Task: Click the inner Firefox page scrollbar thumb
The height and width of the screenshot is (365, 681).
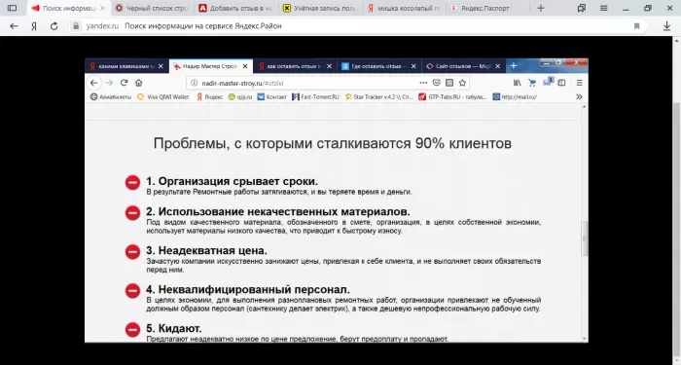Action: click(x=585, y=238)
